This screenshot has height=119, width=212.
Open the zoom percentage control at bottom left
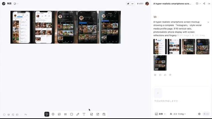tap(26, 115)
